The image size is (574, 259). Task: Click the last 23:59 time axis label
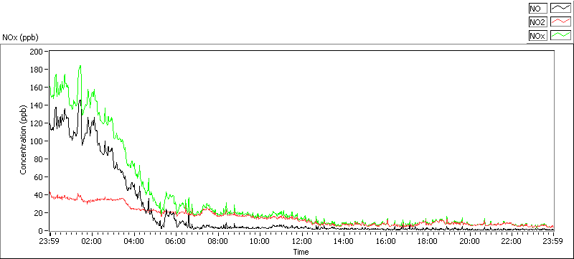point(553,242)
